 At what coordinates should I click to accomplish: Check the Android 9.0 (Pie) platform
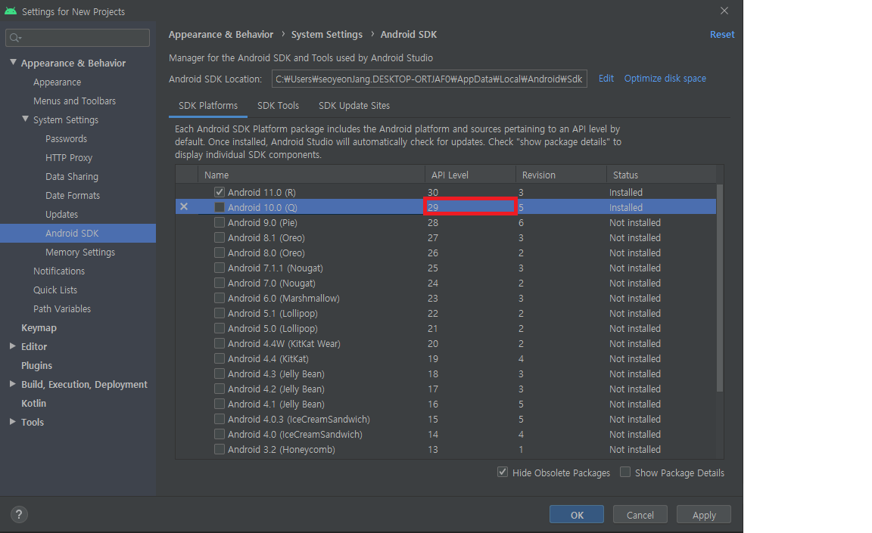point(219,222)
